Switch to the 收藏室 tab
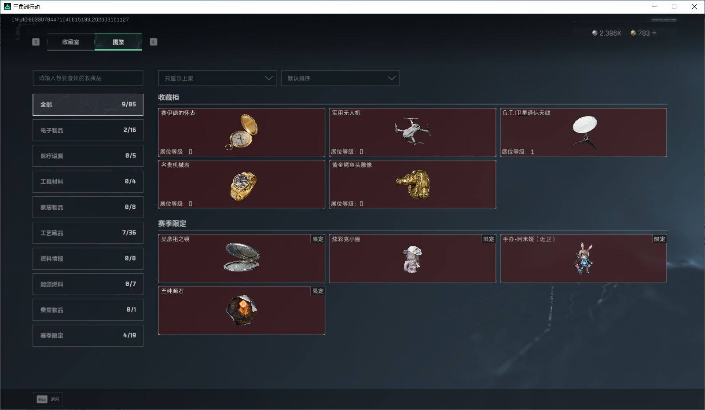This screenshot has width=705, height=410. pos(71,42)
